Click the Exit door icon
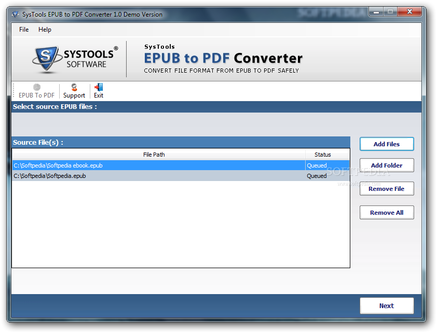 99,88
